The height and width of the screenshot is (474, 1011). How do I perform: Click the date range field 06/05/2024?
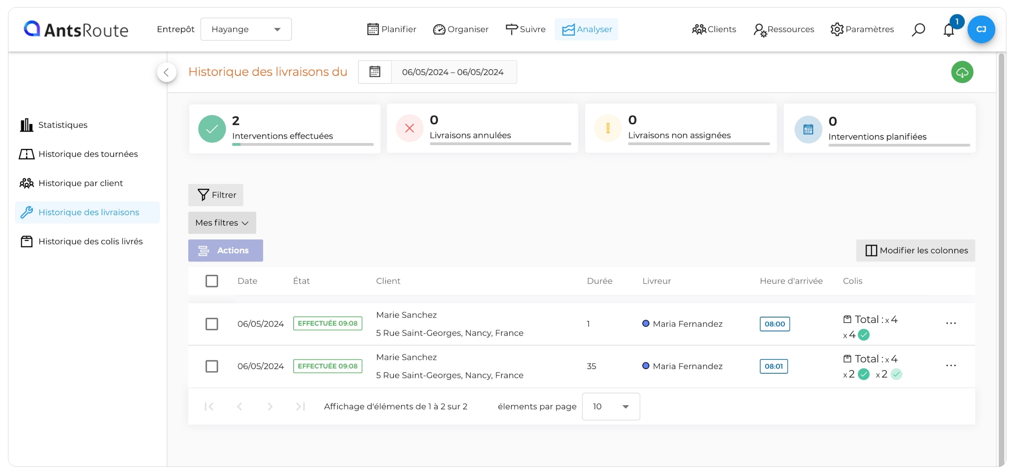coord(453,72)
